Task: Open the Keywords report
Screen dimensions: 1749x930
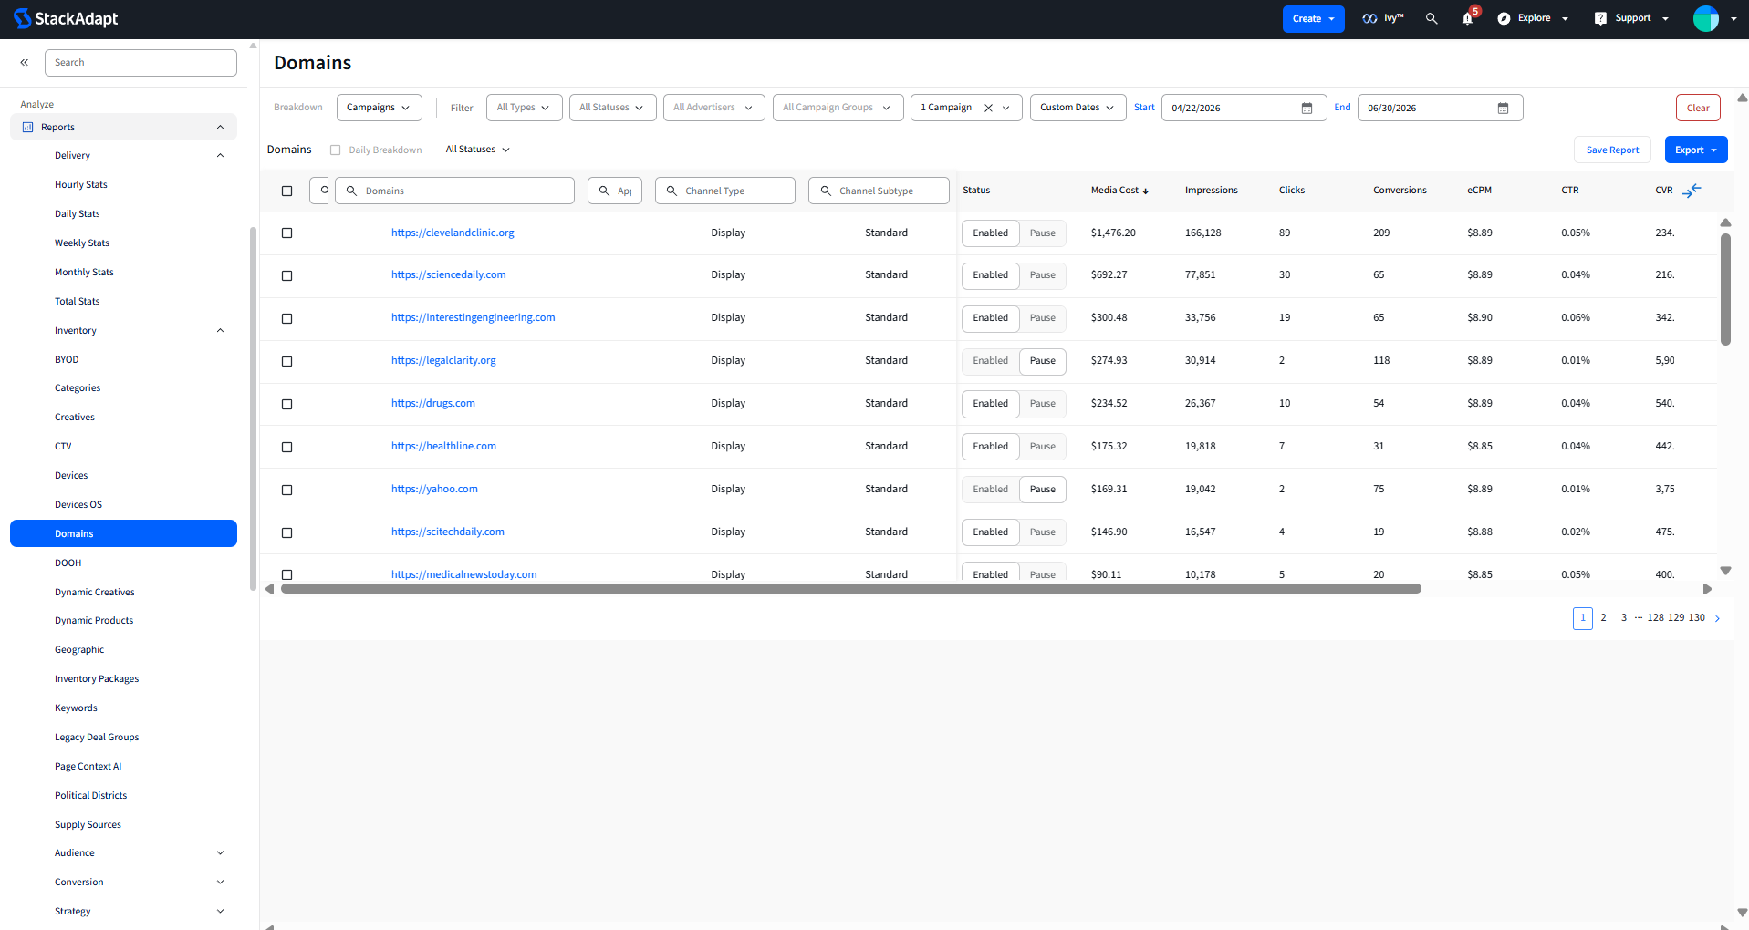Action: click(x=76, y=708)
